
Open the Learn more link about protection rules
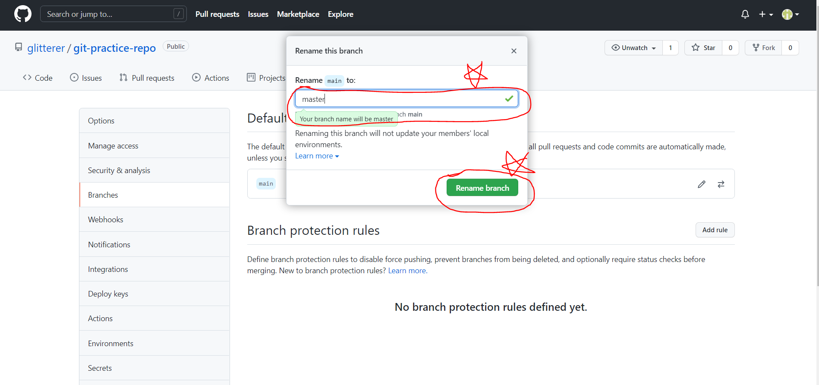tap(408, 271)
